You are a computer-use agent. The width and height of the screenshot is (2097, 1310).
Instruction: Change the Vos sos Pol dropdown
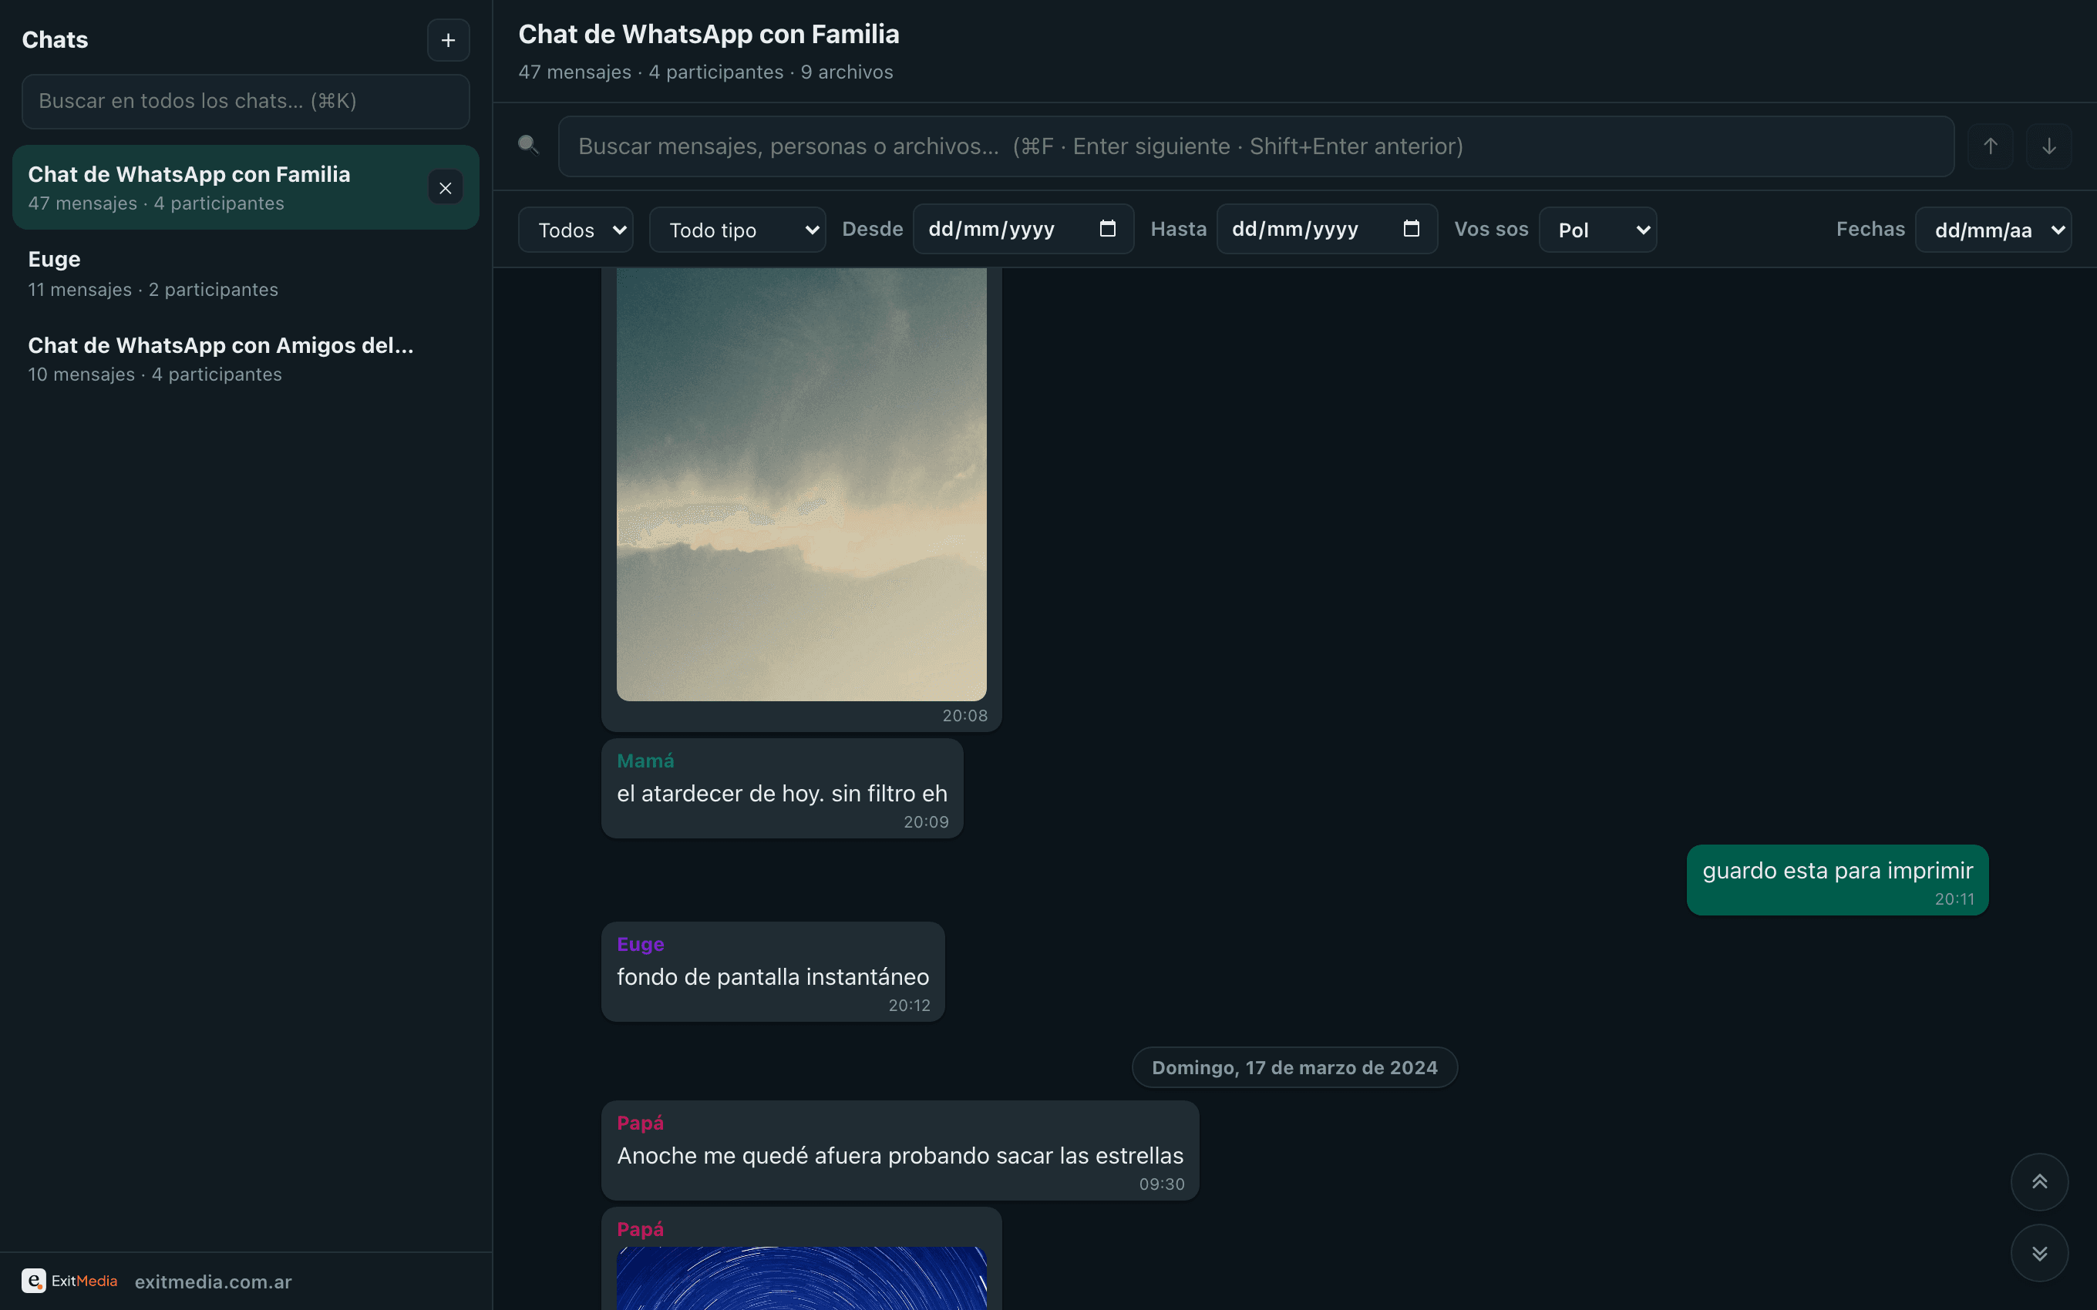pos(1598,230)
